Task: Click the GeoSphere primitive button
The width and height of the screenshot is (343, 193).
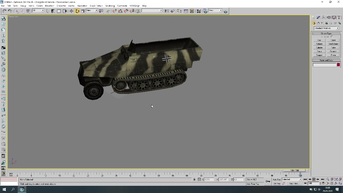Action: click(333, 44)
